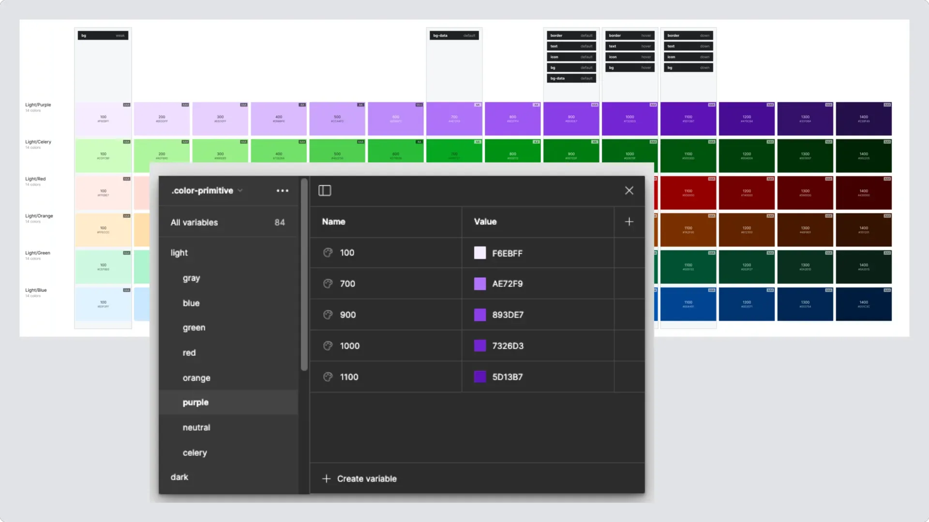Click color variable icon for 700 row

[x=328, y=284]
